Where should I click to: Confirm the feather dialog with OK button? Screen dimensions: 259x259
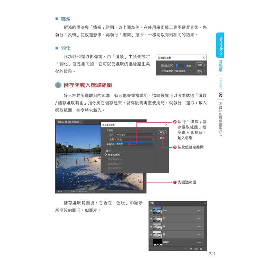pyautogui.click(x=200, y=65)
